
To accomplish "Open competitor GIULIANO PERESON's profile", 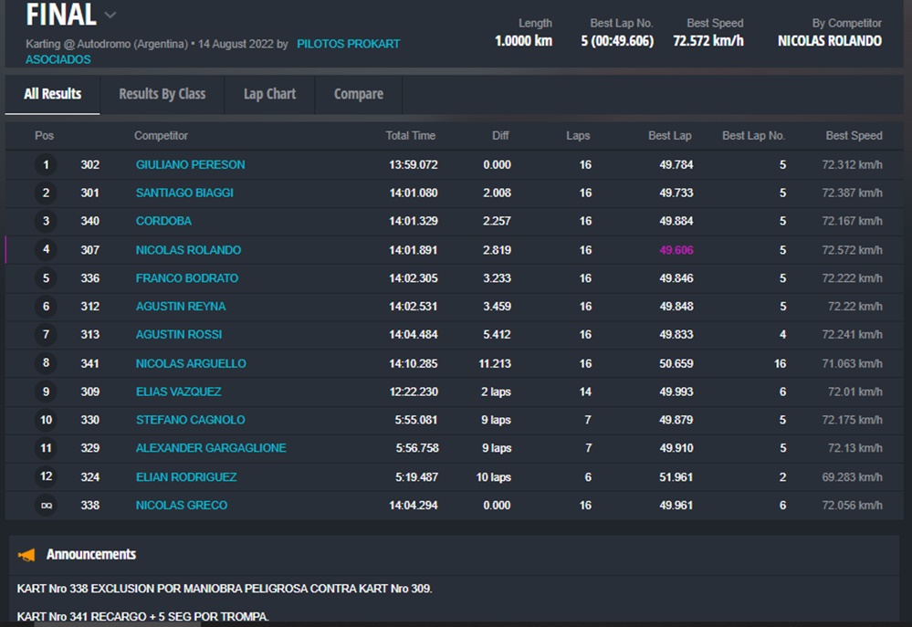I will coord(190,165).
